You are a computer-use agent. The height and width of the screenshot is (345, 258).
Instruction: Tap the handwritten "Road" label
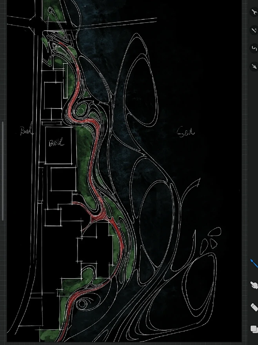click(x=26, y=131)
